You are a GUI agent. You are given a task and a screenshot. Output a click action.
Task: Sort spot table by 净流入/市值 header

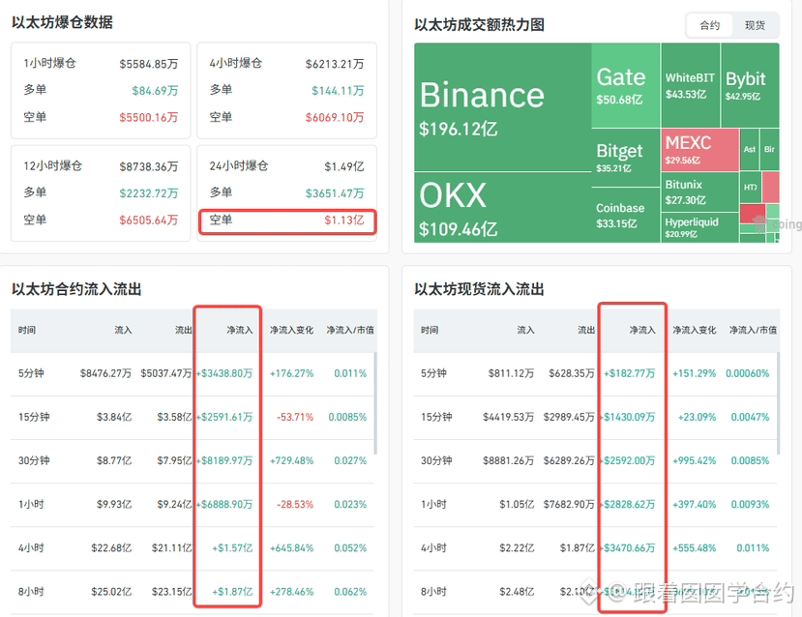tap(753, 330)
